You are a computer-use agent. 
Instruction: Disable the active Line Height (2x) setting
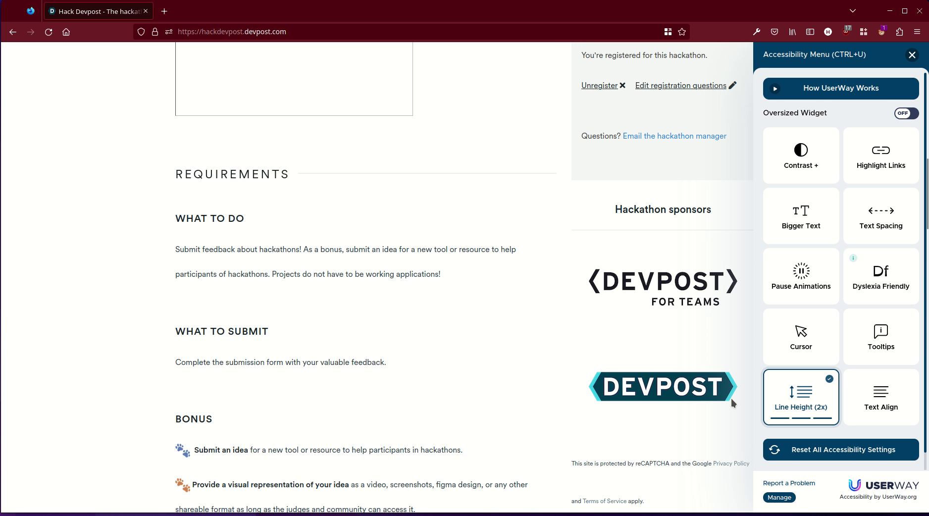(x=801, y=397)
